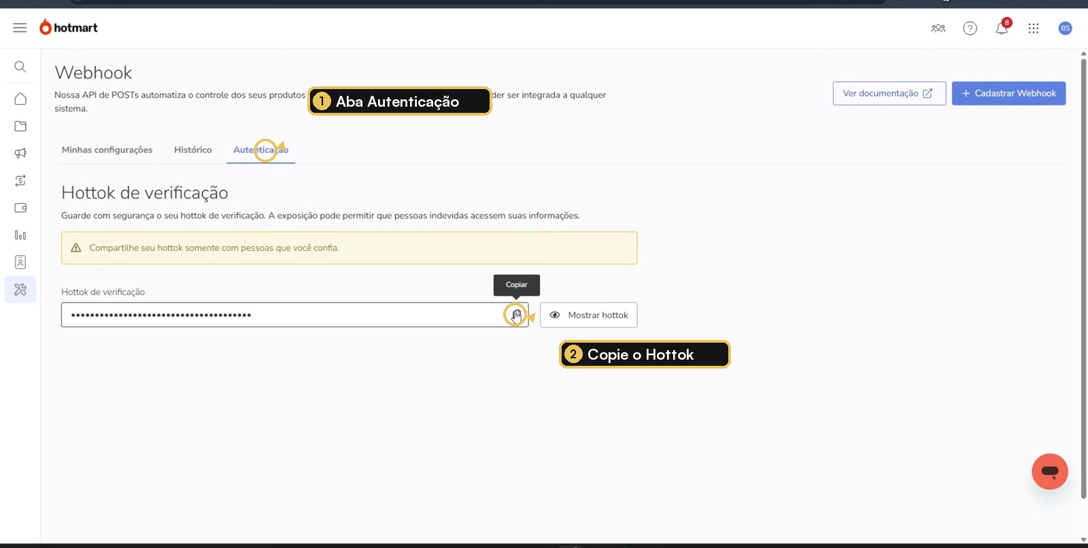This screenshot has height=548, width=1088.
Task: Open the BS user profile avatar
Action: point(1066,29)
